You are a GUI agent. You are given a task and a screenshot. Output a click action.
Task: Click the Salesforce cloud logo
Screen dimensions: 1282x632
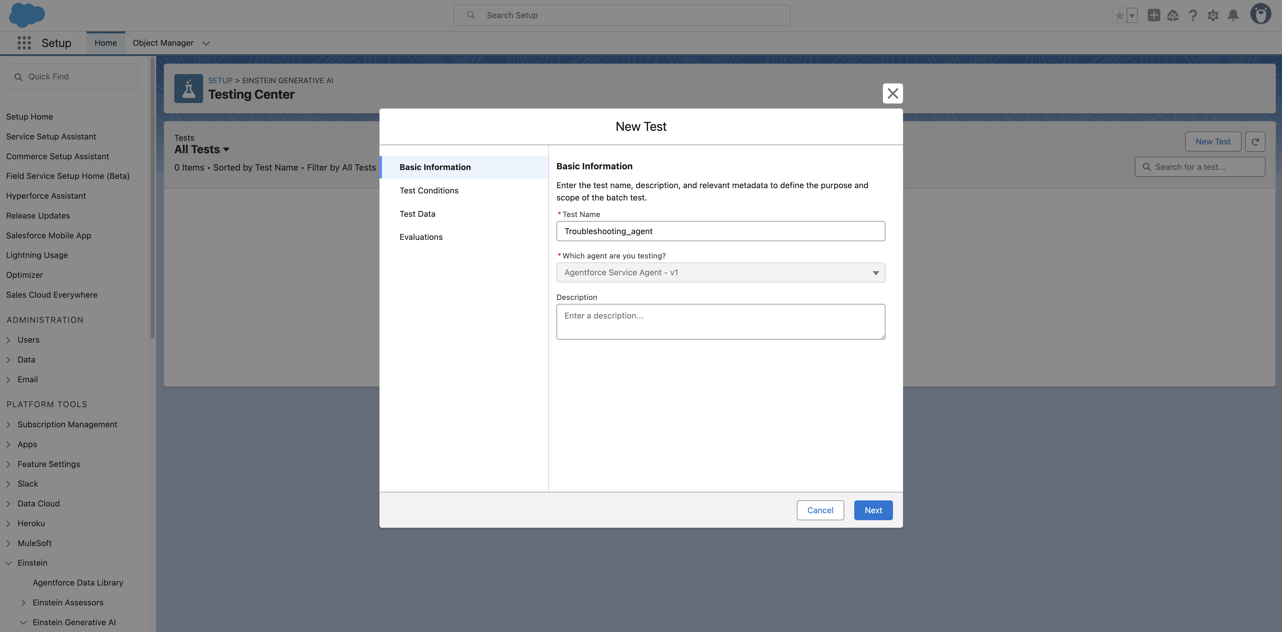tap(27, 15)
